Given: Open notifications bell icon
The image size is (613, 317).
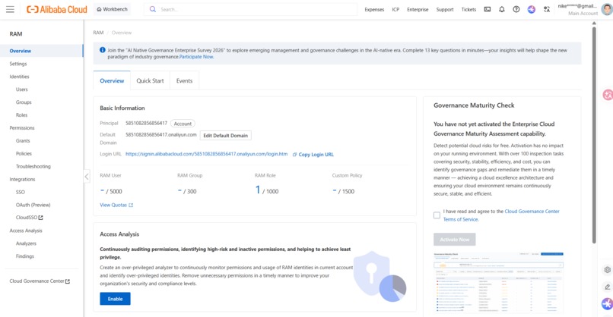Looking at the screenshot, I should (x=502, y=9).
